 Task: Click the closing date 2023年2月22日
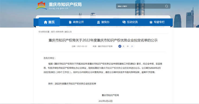(x=106, y=101)
